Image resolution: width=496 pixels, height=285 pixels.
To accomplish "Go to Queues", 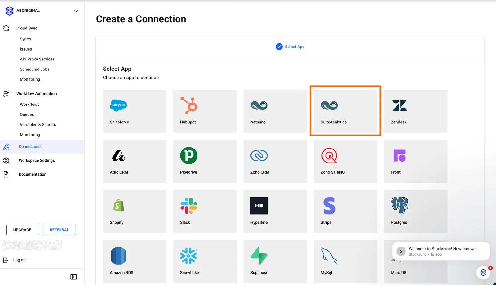I will click(x=27, y=114).
